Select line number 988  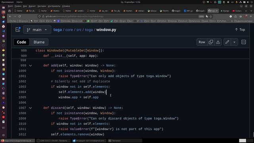(x=24, y=50)
